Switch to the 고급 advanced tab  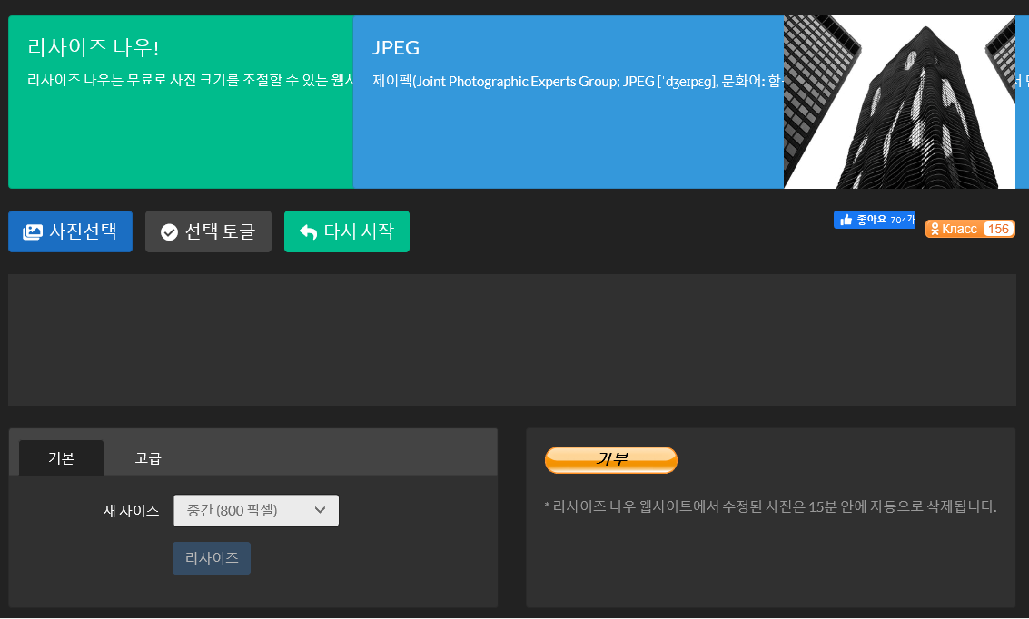tap(148, 457)
